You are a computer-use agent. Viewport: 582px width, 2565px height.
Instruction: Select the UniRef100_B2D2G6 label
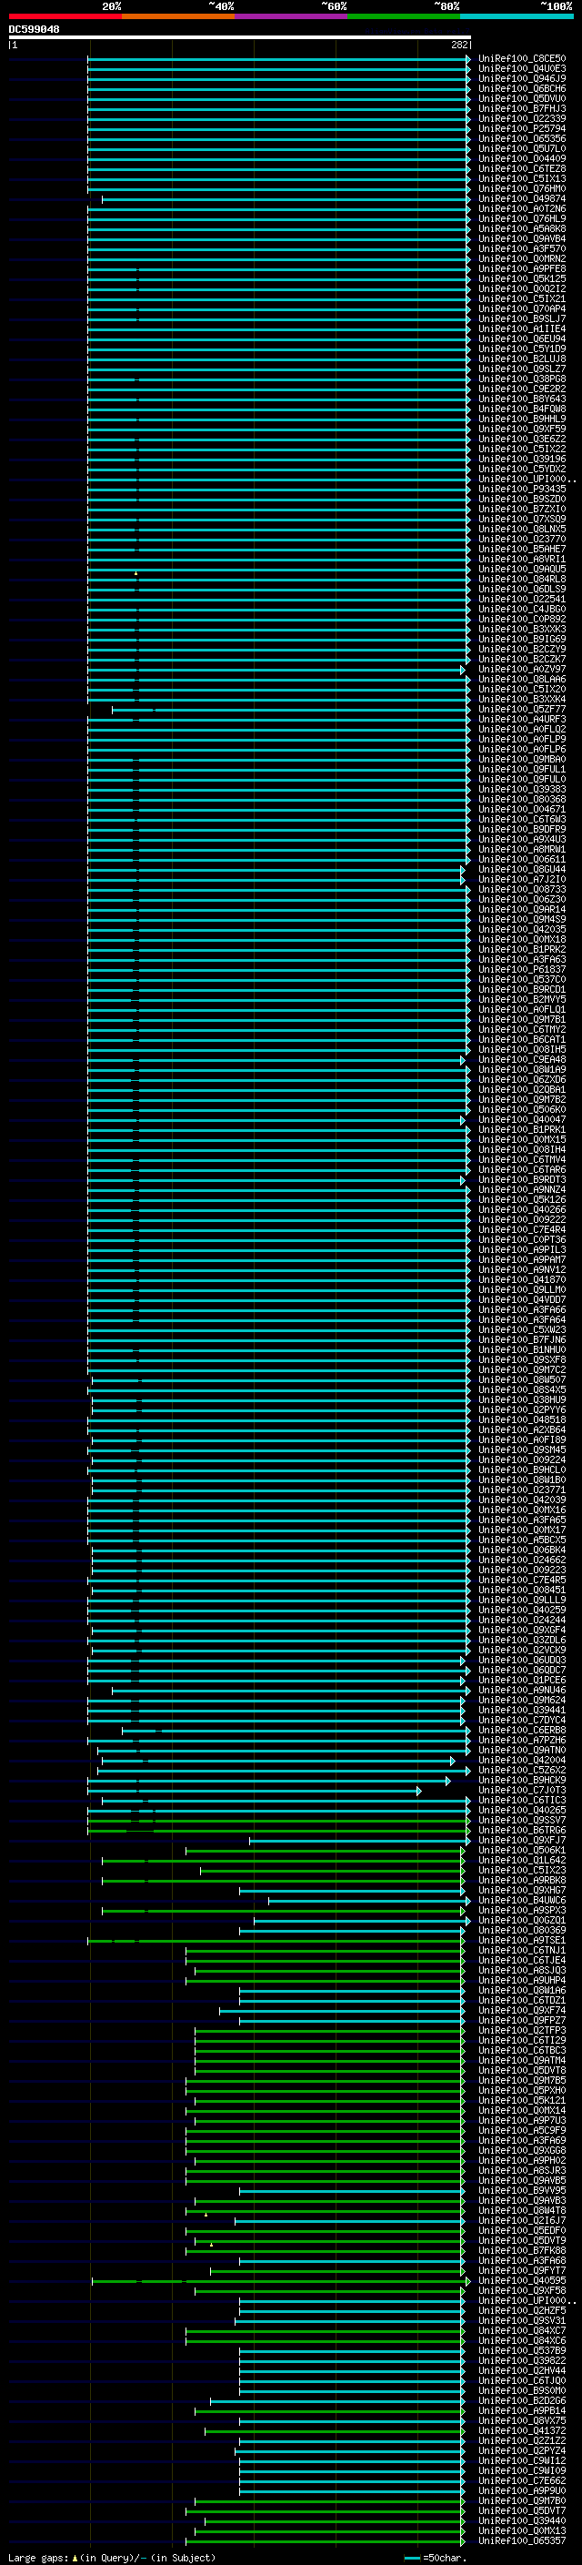tap(522, 2400)
